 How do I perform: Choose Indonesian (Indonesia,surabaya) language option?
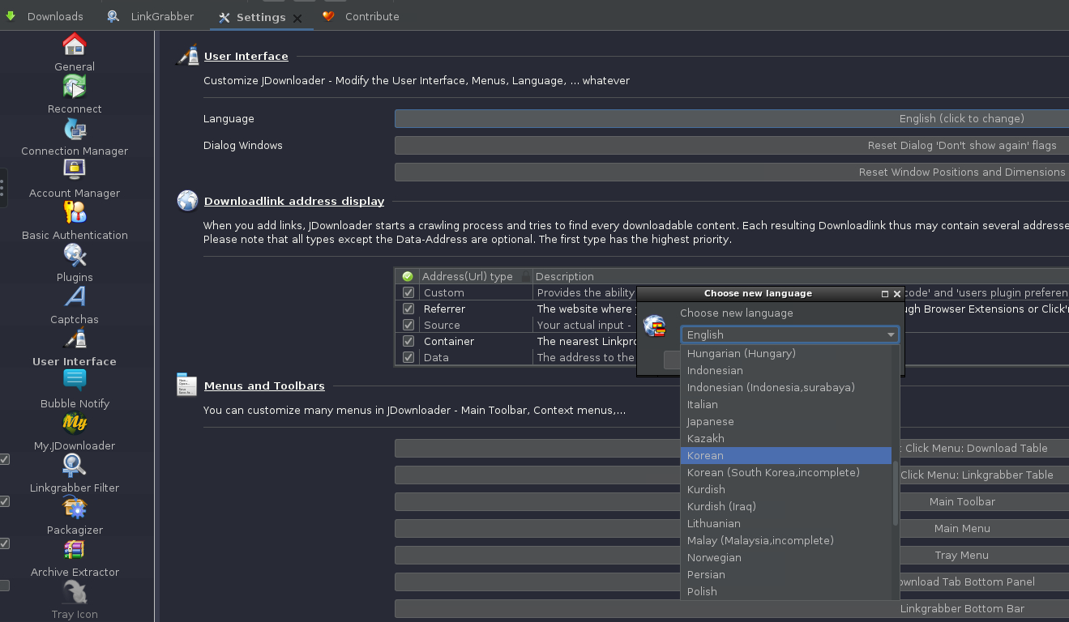click(x=786, y=387)
